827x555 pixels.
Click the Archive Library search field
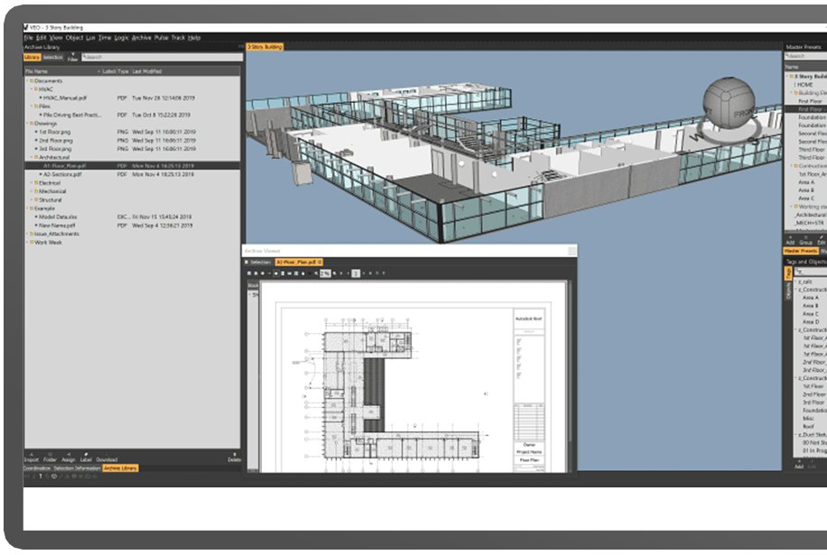point(163,57)
